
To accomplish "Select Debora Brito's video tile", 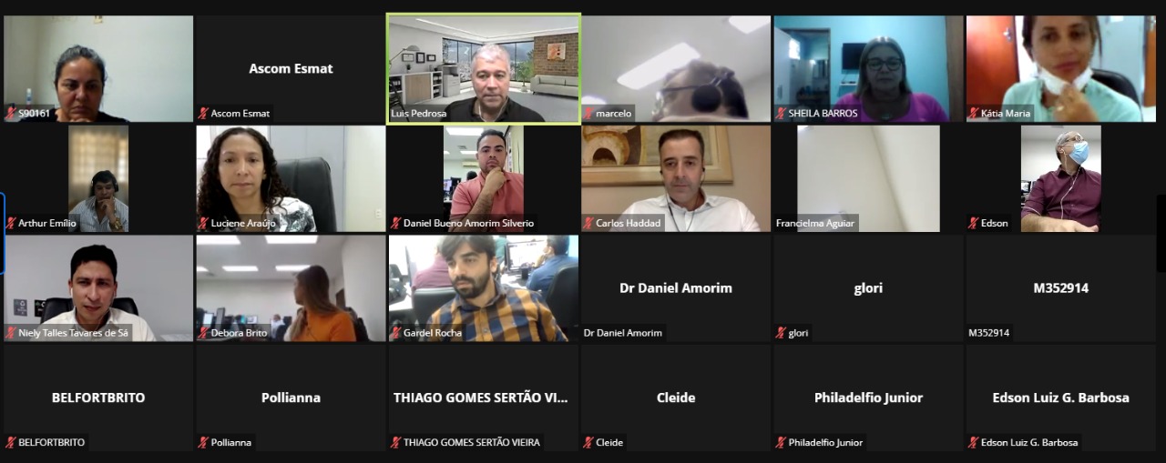I will point(291,288).
